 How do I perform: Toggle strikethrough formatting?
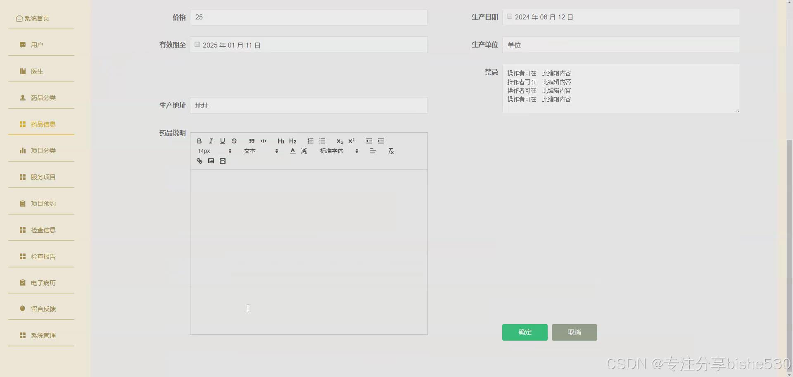click(234, 141)
